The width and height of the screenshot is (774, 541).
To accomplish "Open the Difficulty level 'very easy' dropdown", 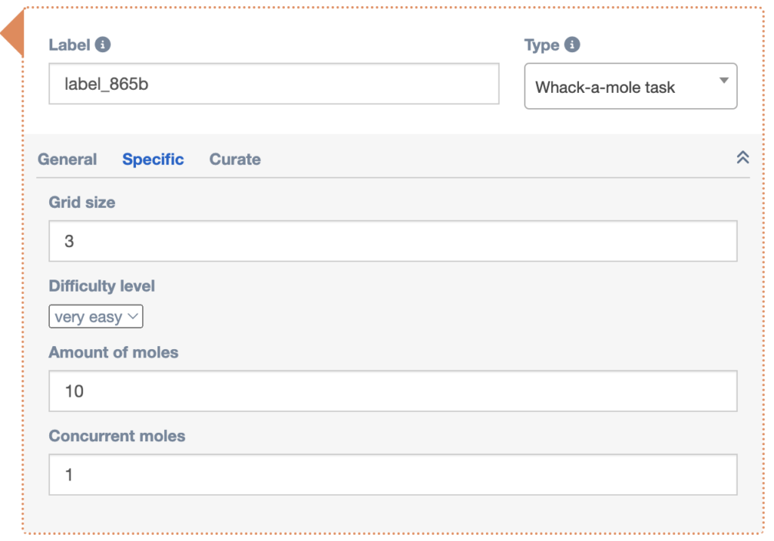I will 96,317.
